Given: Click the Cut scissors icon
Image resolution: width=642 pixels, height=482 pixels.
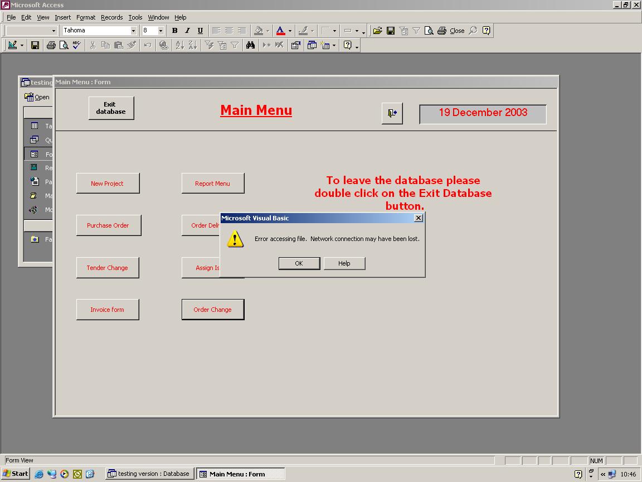Looking at the screenshot, I should (93, 45).
